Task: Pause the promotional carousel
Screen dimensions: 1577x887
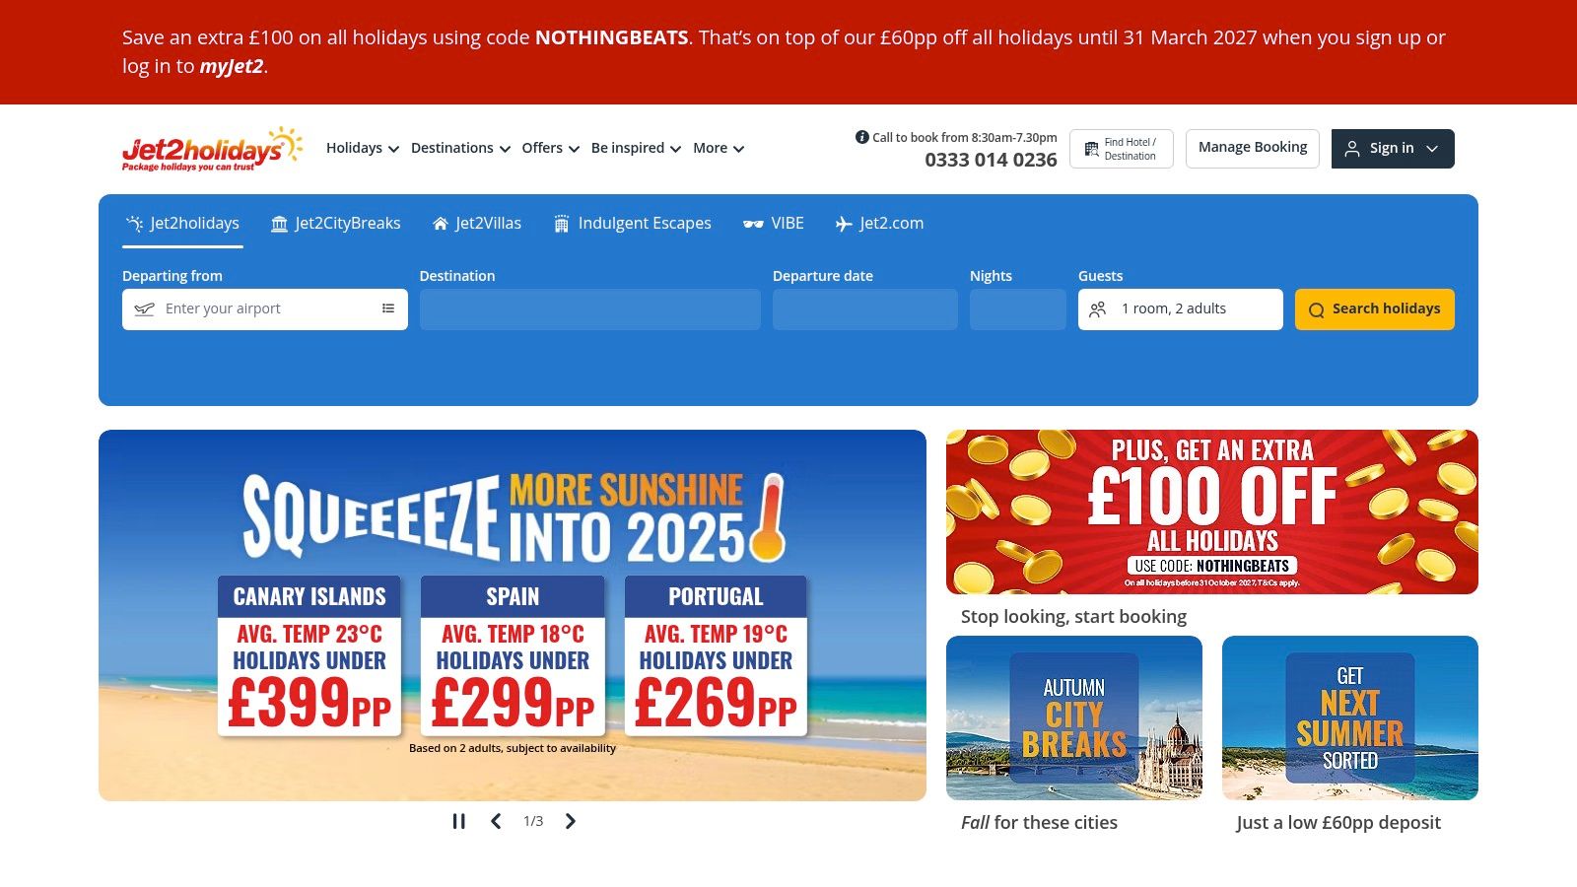Action: pos(458,821)
